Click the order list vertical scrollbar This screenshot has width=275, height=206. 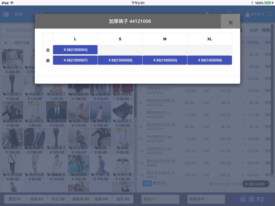point(272,99)
